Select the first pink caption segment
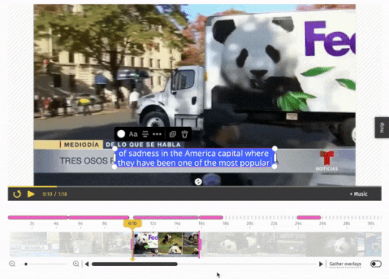 tap(38, 217)
